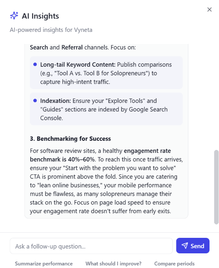Select the 'What should I improve?' suggestion
This screenshot has width=219, height=268.
113,264
